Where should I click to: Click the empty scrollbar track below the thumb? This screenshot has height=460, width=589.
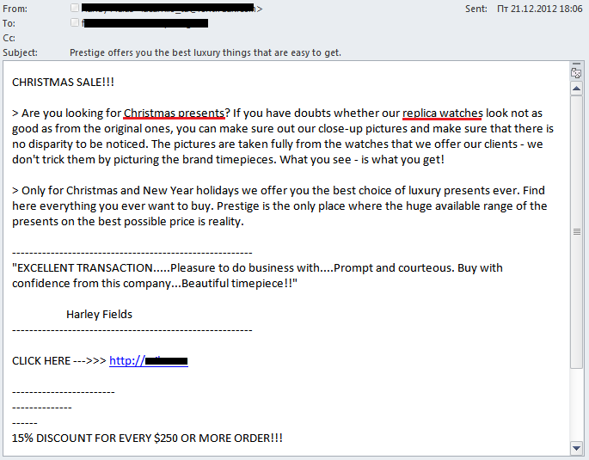click(x=576, y=405)
